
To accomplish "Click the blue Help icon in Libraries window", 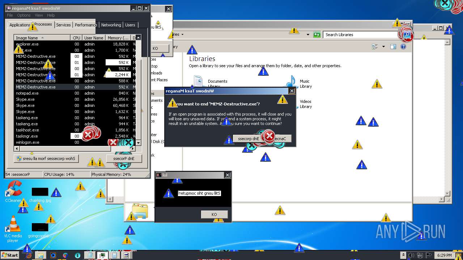I will [x=403, y=47].
